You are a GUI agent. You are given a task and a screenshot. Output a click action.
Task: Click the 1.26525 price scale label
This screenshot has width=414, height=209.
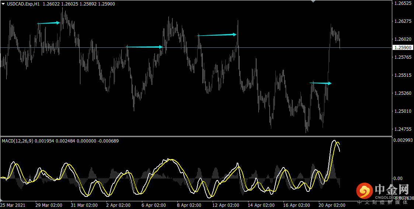pyautogui.click(x=403, y=3)
